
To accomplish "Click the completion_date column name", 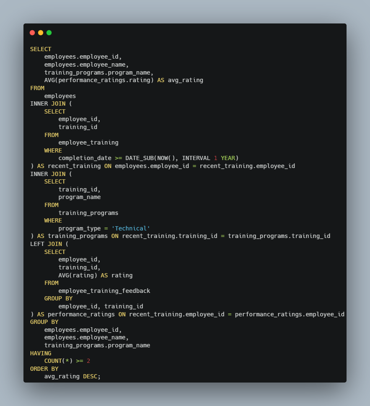I will pos(85,158).
